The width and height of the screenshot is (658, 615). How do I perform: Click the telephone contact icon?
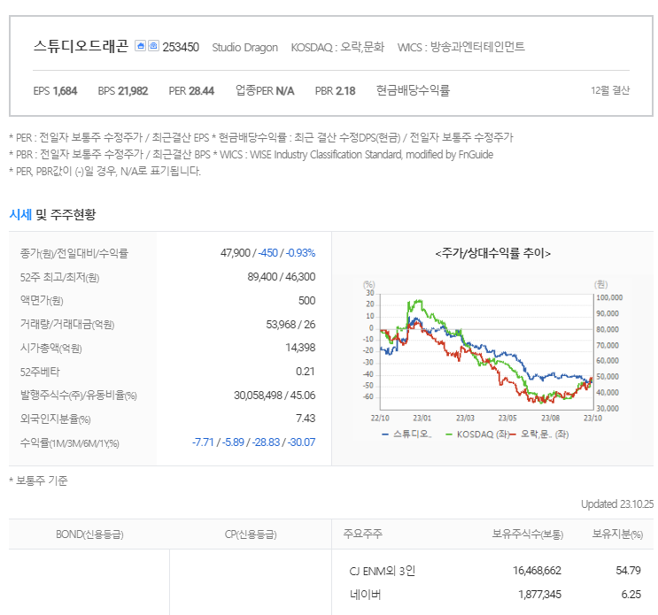pos(153,46)
